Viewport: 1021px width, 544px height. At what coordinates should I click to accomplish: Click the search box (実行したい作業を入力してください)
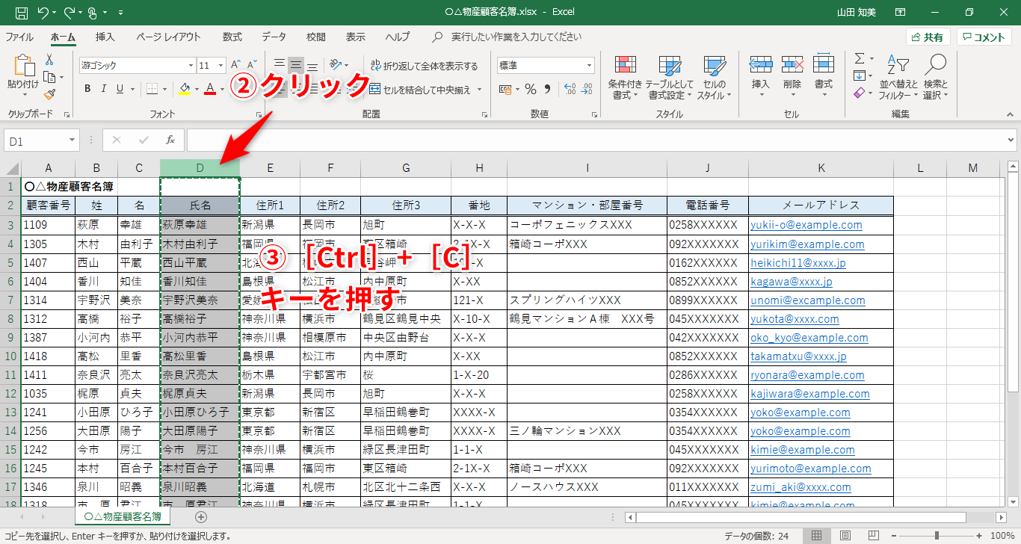(x=516, y=37)
